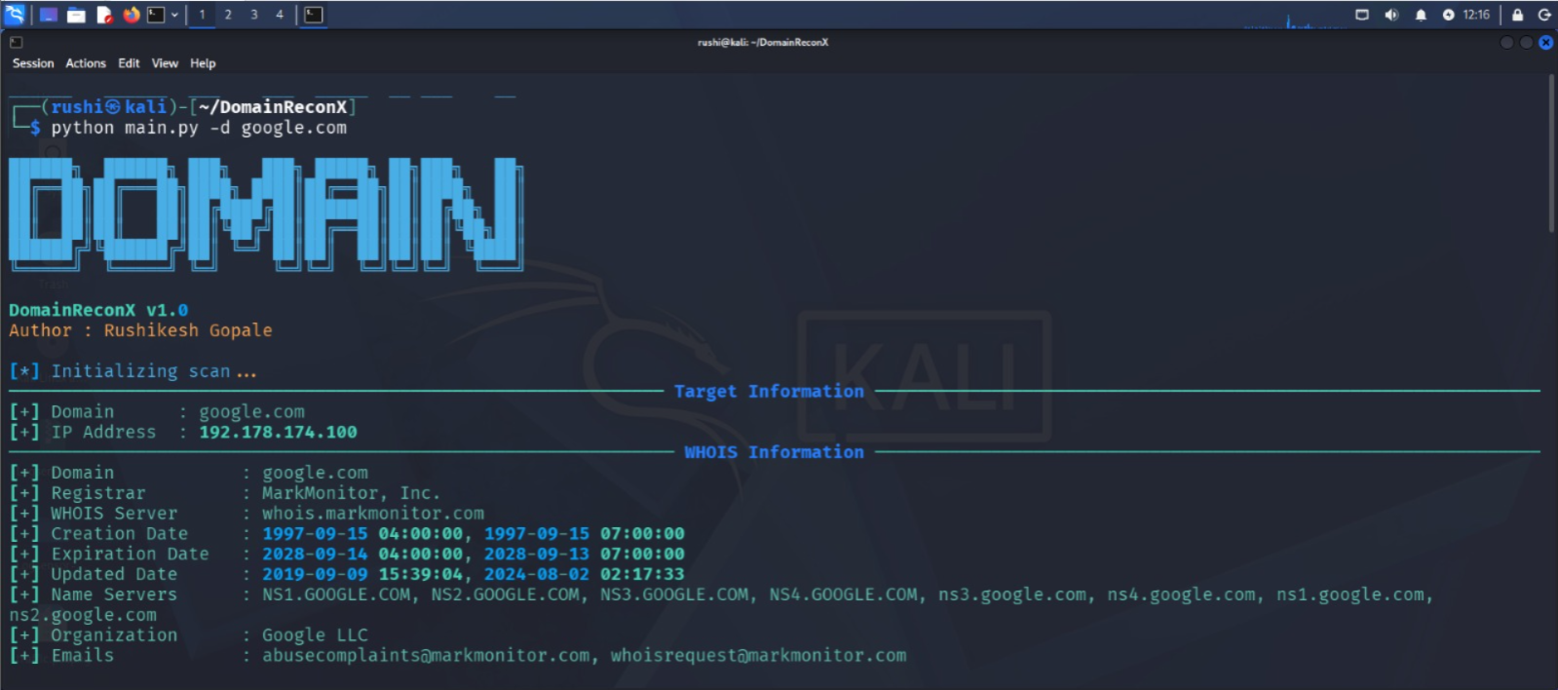Click the power manager tray icon
The width and height of the screenshot is (1558, 690).
tap(1449, 15)
